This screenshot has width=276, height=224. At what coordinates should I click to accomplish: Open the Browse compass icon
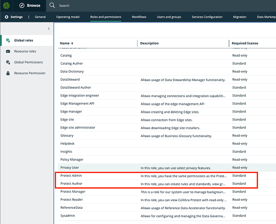tap(22, 6)
